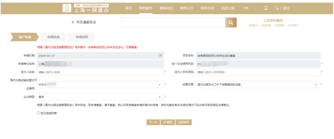
Task: Open the 经营范围 dropdown
Action: tap(316, 84)
